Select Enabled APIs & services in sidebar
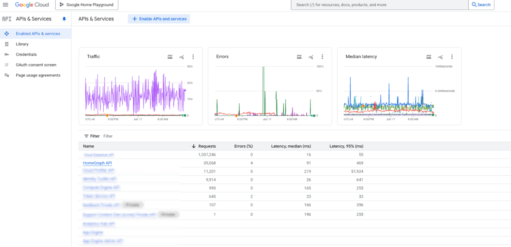511x247 pixels. click(38, 34)
